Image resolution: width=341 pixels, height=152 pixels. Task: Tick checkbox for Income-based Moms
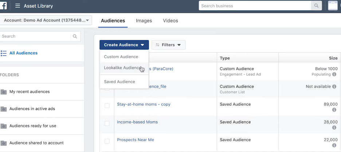(x=107, y=123)
